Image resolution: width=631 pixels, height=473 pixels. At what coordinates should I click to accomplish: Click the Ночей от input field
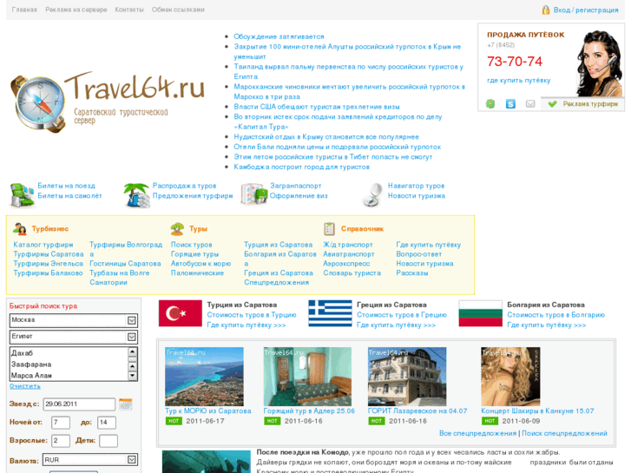coord(61,423)
